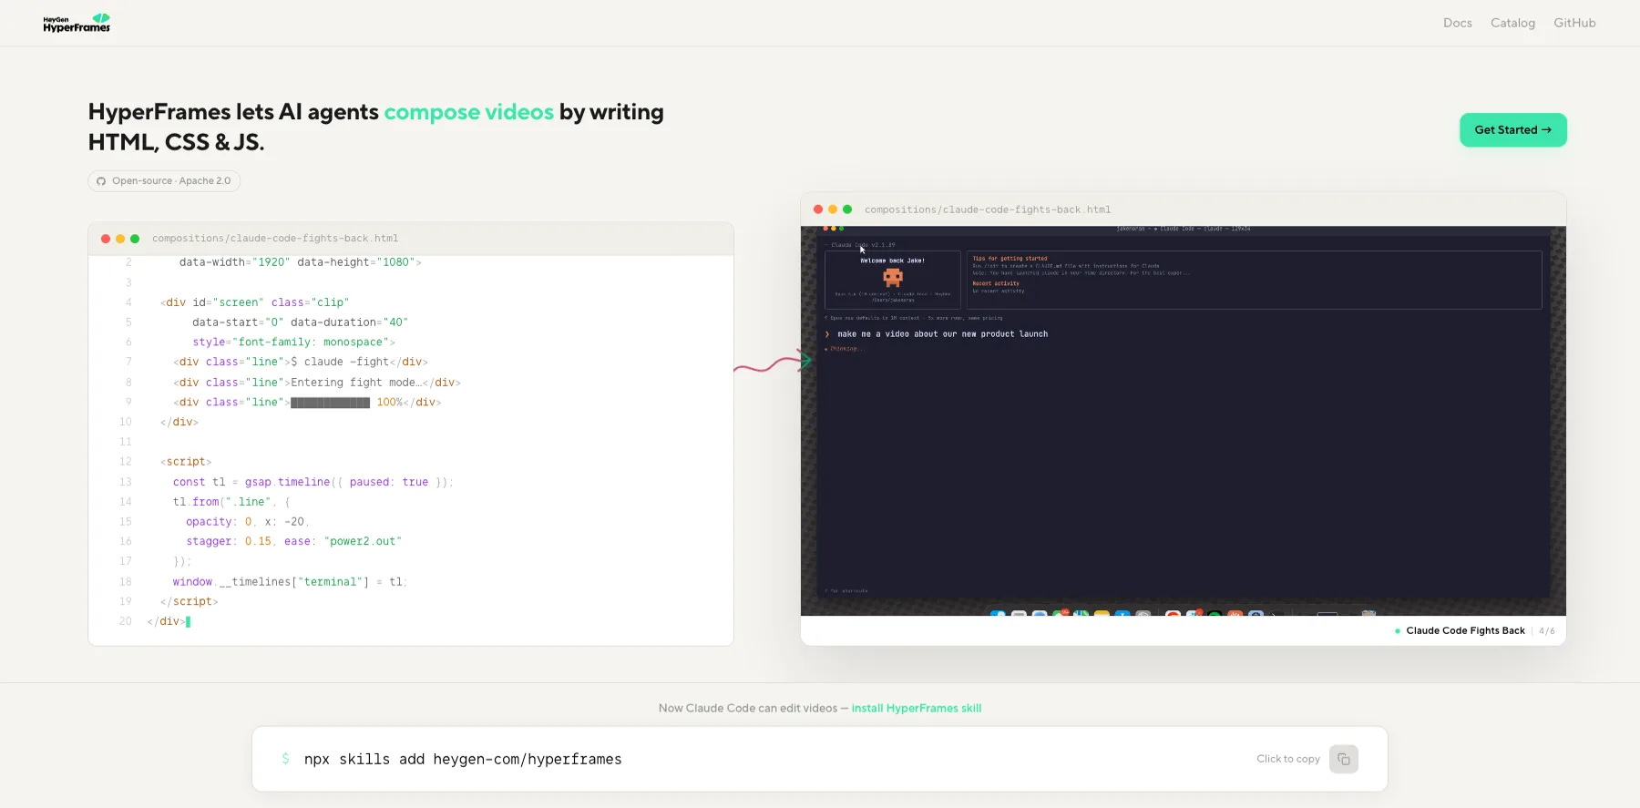Click the data-width="1920" code line
1640x808 pixels.
click(300, 262)
